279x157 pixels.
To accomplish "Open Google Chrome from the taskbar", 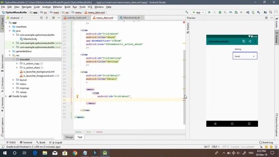I will click(75, 153).
